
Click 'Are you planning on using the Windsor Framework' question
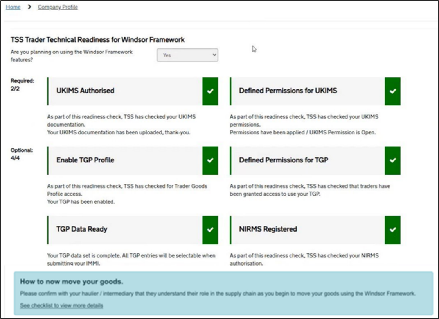(72, 55)
